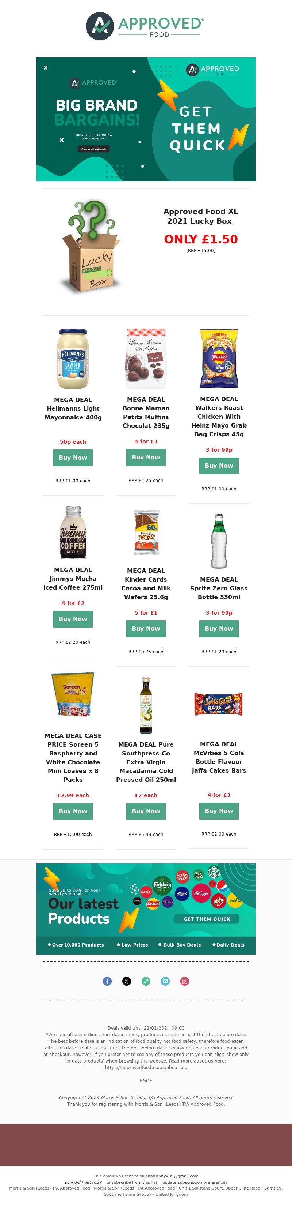
Task: Click the Big Brand Bargains banner
Action: point(146,119)
